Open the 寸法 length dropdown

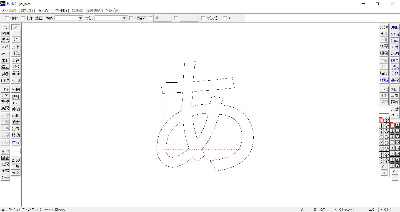[x=111, y=18]
